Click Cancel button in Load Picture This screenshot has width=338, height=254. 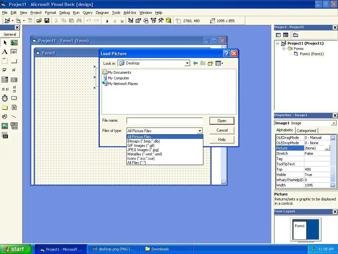tap(222, 130)
